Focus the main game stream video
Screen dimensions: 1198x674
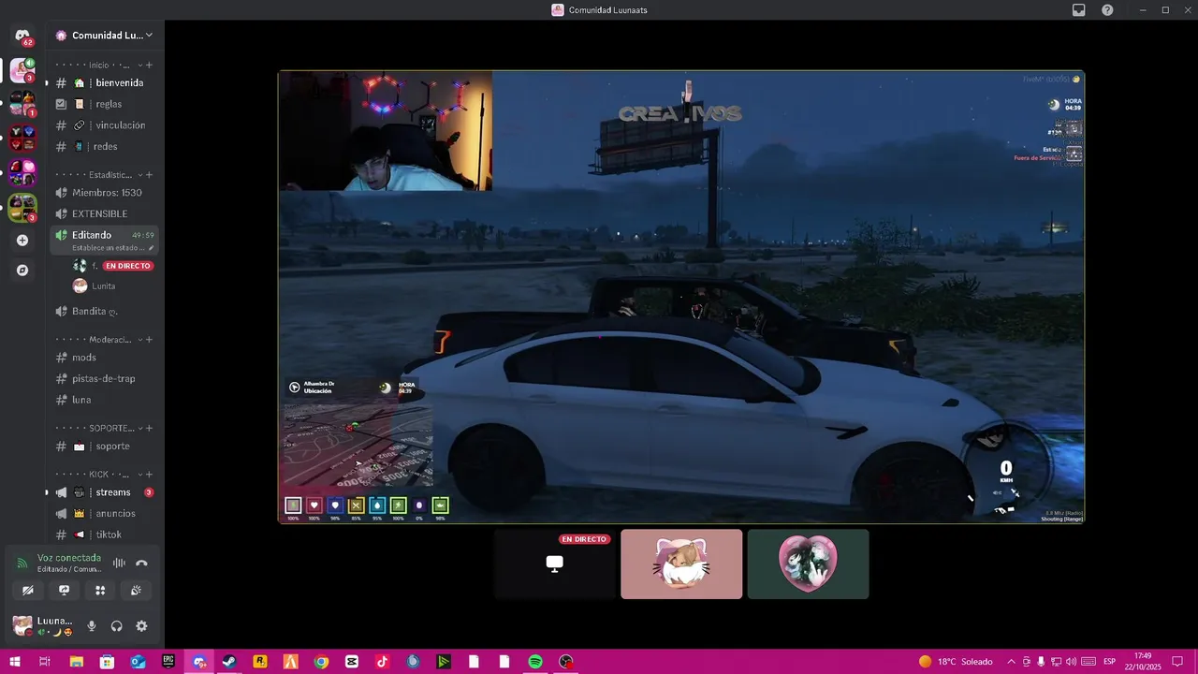681,297
